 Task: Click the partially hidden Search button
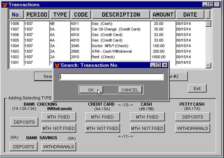pos(44,76)
